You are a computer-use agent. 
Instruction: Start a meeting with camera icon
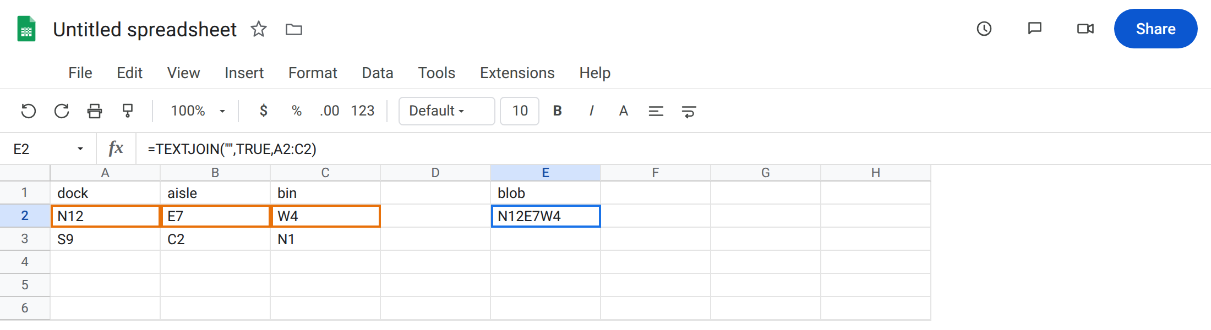(x=1085, y=29)
